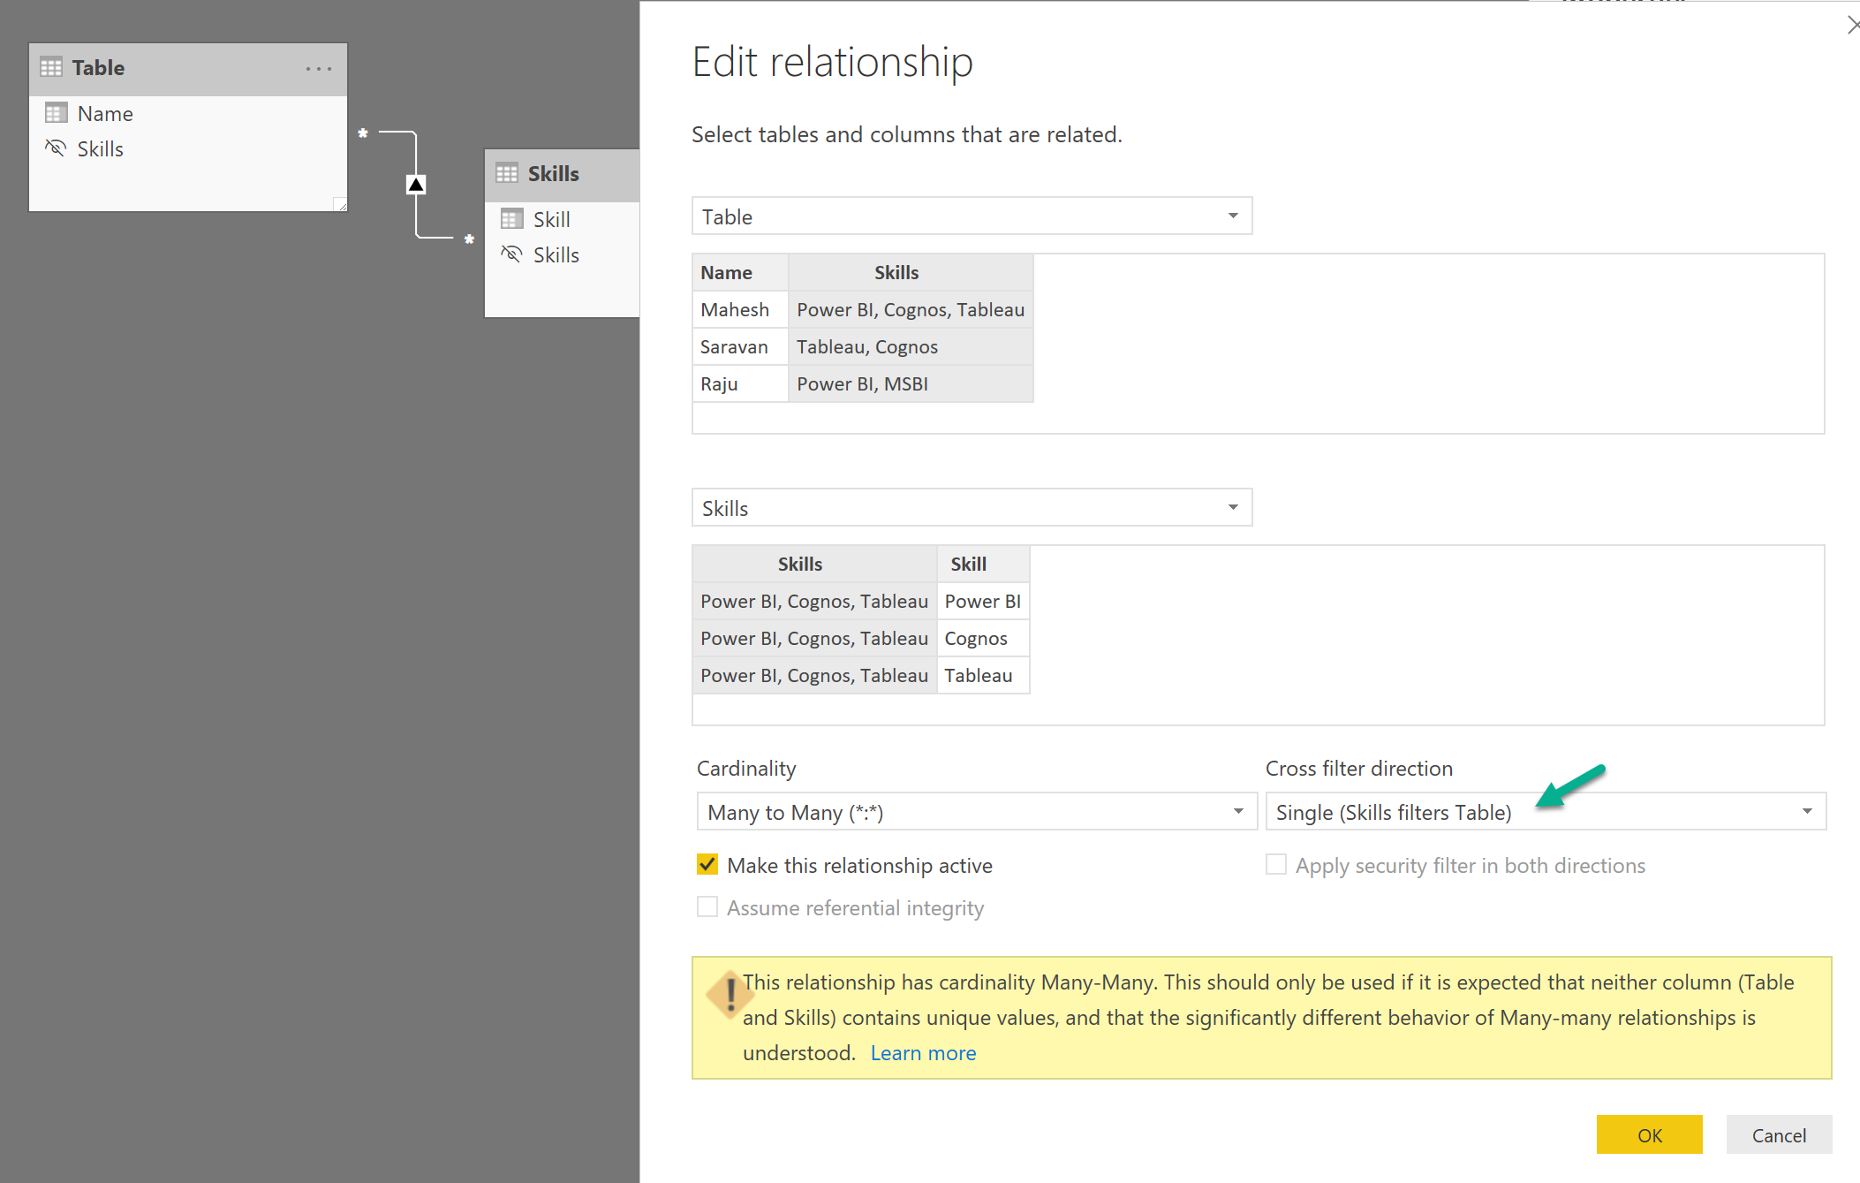Click the Cancel button
This screenshot has height=1183, width=1860.
[x=1779, y=1134]
